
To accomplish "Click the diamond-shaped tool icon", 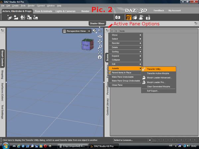I will (x=135, y=17).
